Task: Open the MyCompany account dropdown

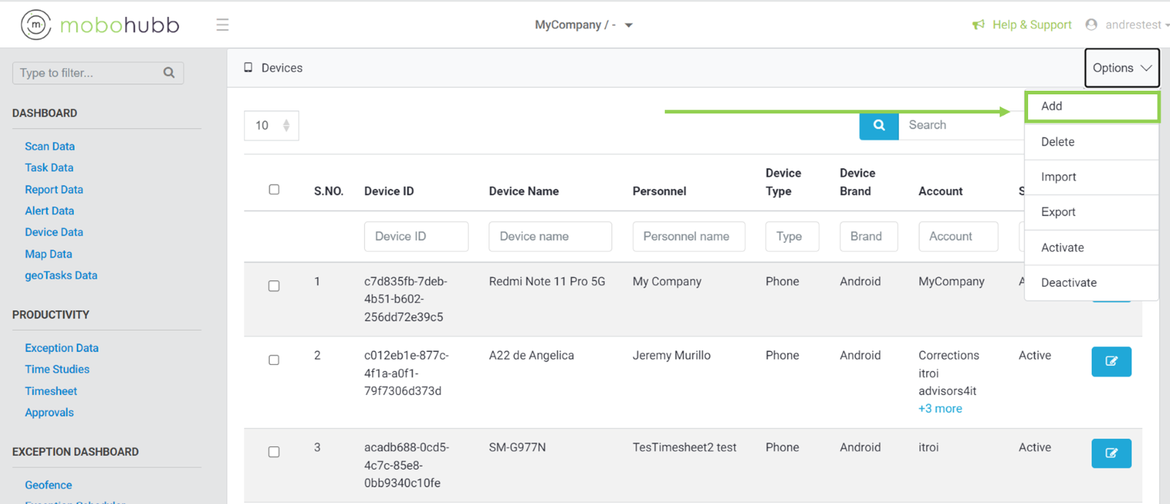Action: (x=583, y=25)
